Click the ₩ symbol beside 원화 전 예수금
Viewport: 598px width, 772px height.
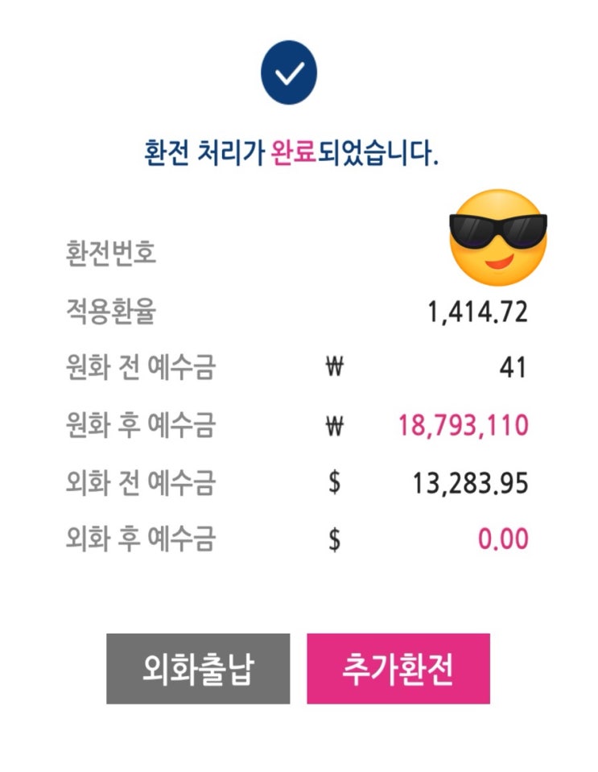(x=335, y=368)
